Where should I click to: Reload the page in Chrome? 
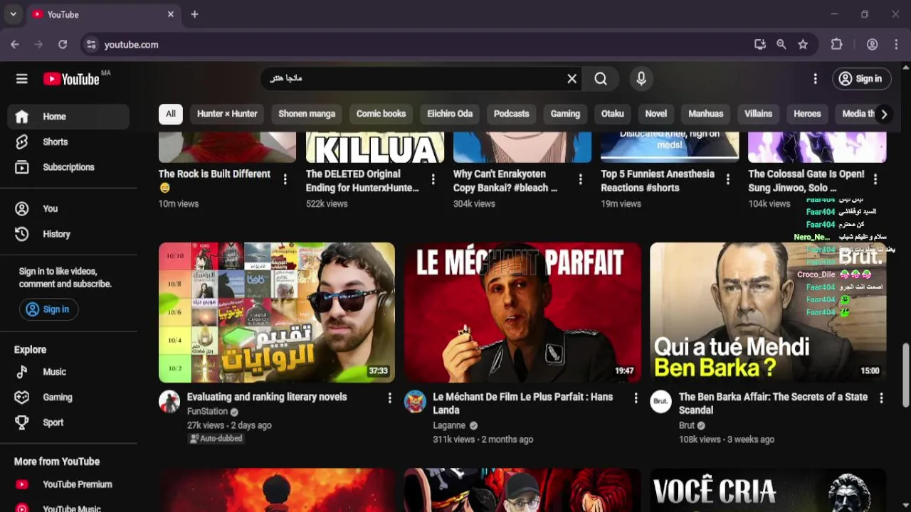point(63,44)
